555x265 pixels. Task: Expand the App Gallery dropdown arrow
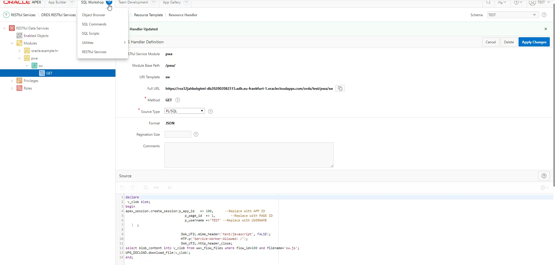tap(186, 2)
